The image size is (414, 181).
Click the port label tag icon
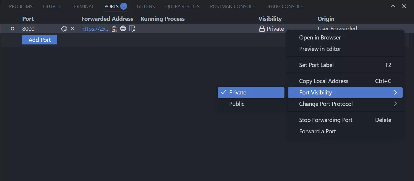64,29
